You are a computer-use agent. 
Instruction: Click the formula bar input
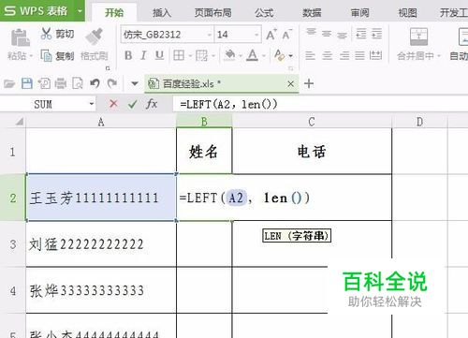pyautogui.click(x=320, y=104)
